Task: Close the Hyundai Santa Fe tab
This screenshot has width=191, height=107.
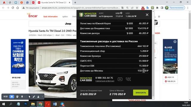Action: (70, 3)
